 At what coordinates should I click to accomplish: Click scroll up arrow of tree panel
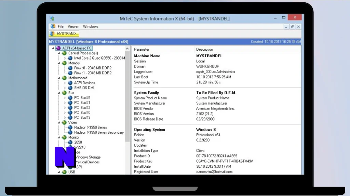point(127,48)
